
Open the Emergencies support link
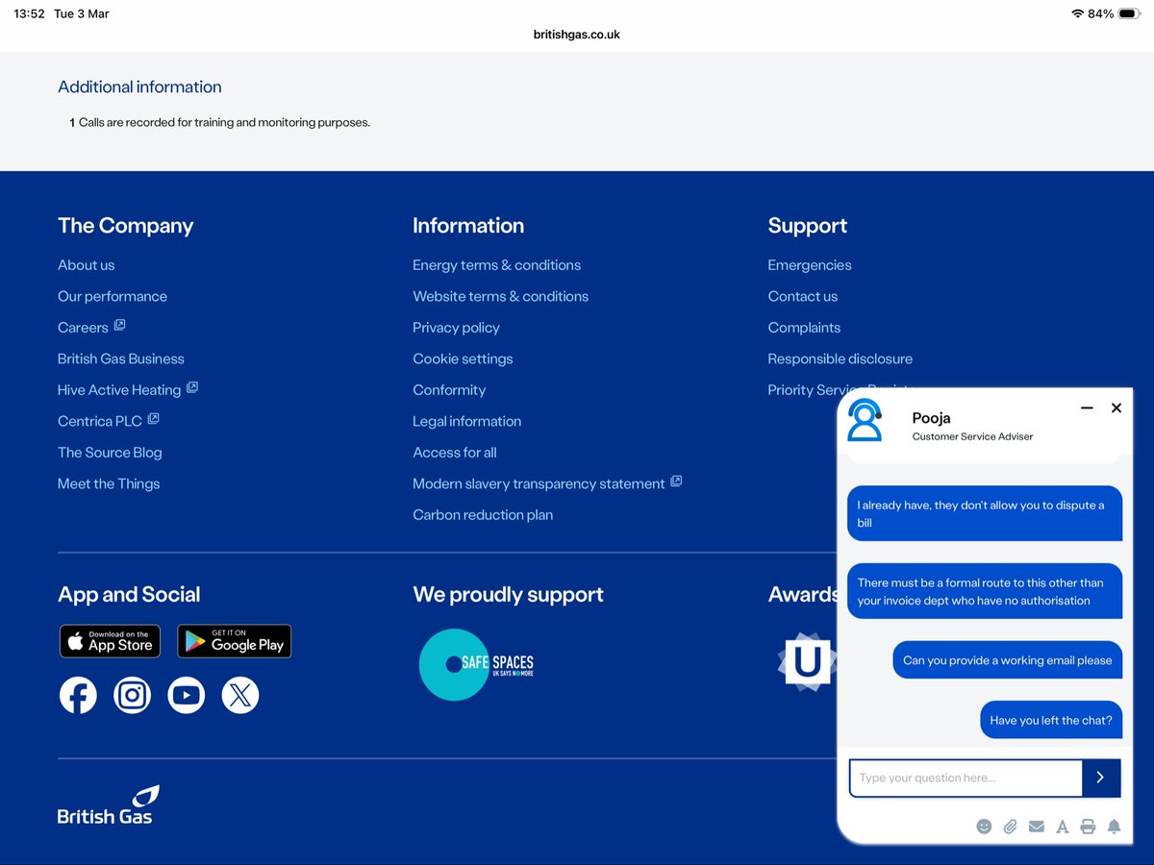810,265
